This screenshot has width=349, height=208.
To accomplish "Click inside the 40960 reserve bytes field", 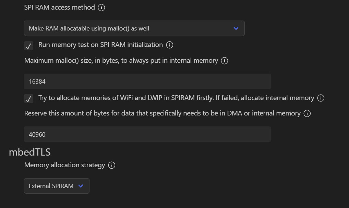I will [147, 134].
